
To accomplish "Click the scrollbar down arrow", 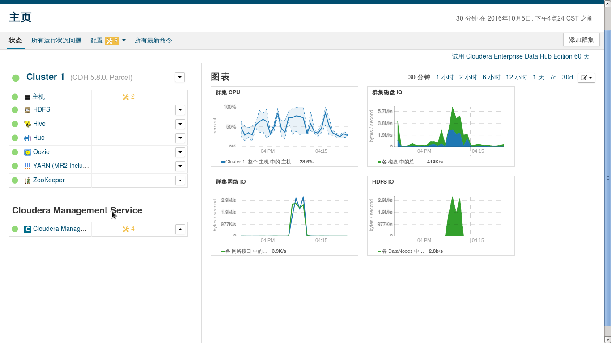I will click(607, 339).
